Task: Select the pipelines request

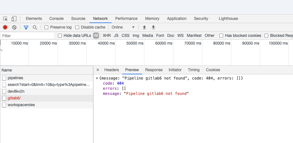Action: [47, 78]
